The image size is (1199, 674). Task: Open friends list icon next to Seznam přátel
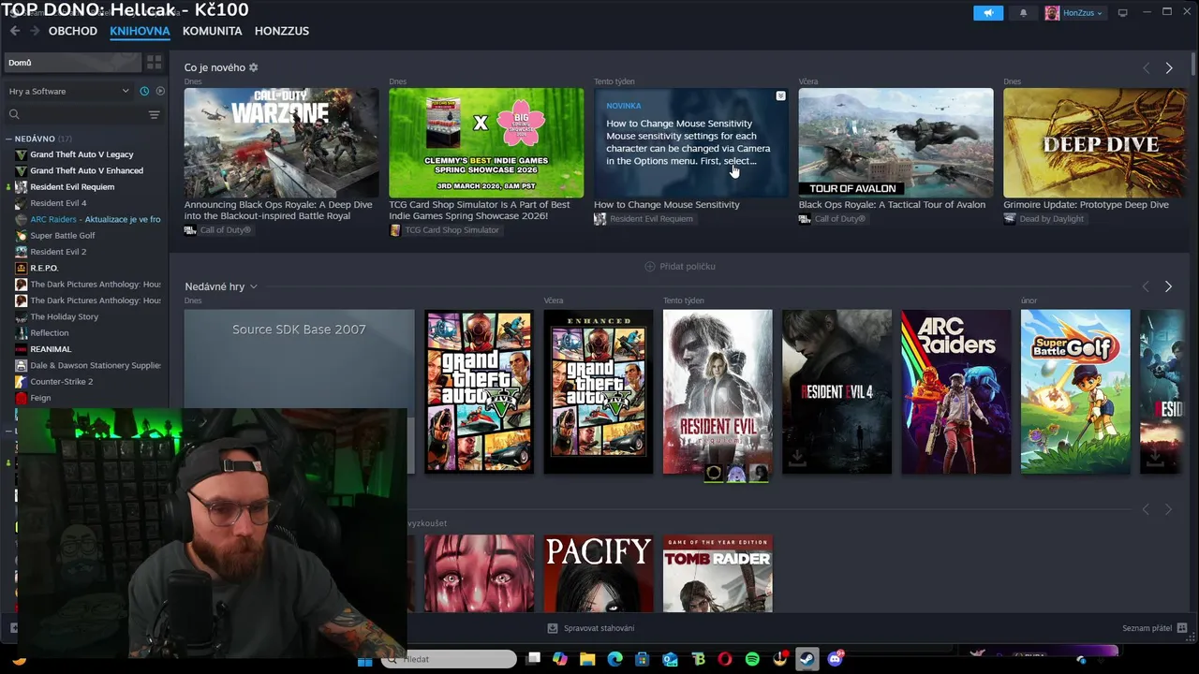click(1182, 628)
